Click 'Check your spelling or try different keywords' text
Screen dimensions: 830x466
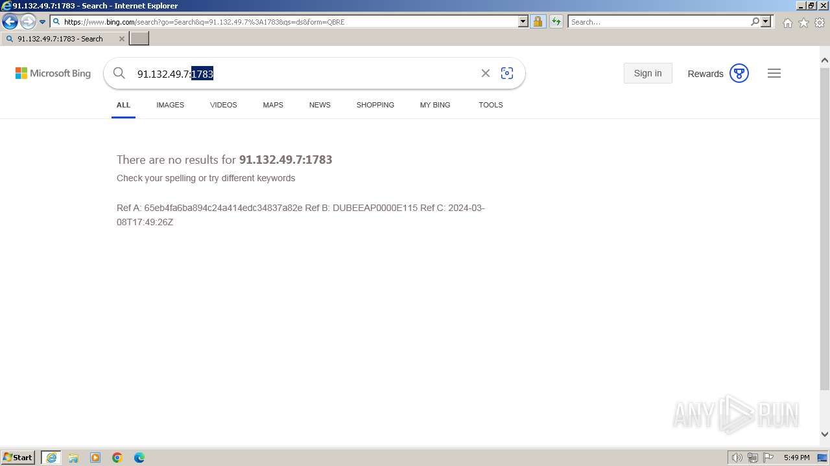coord(206,178)
